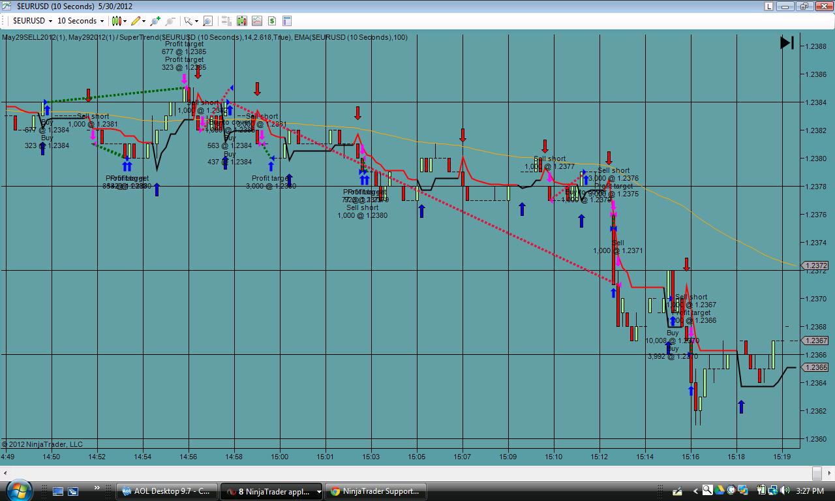Click the Switch Between Windows quick launch icon
Viewport: 835px width, 501px height.
pyautogui.click(x=73, y=491)
